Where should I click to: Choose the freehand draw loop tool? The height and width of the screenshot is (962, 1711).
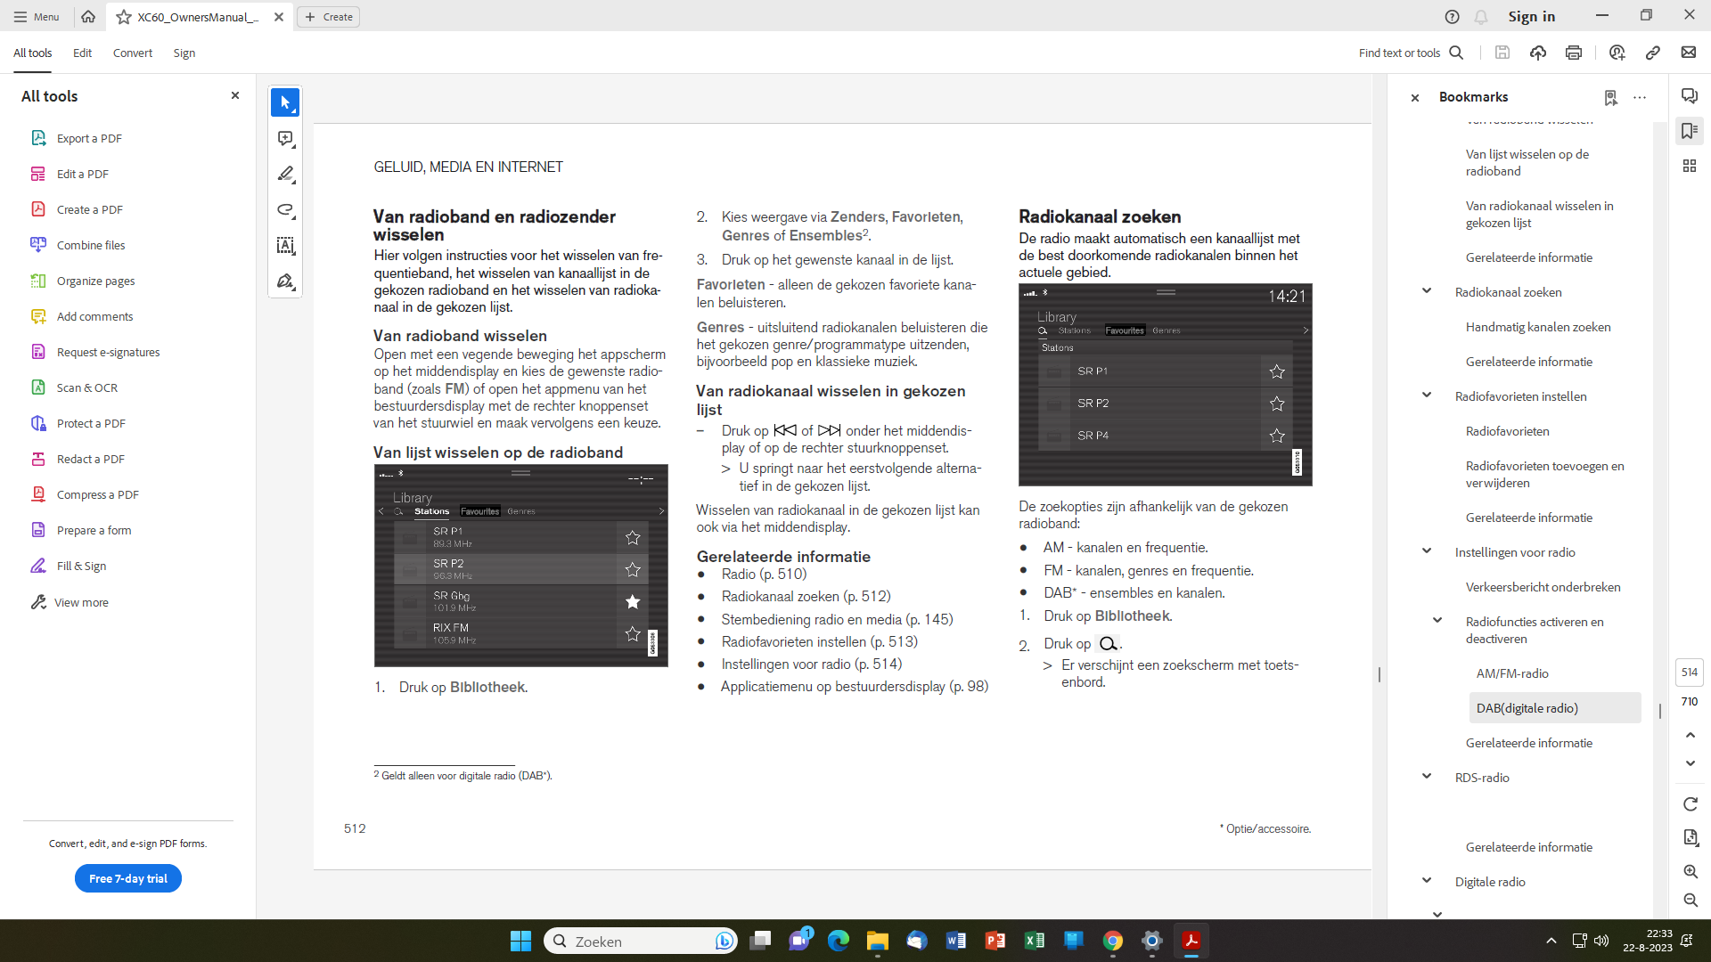[x=285, y=210]
